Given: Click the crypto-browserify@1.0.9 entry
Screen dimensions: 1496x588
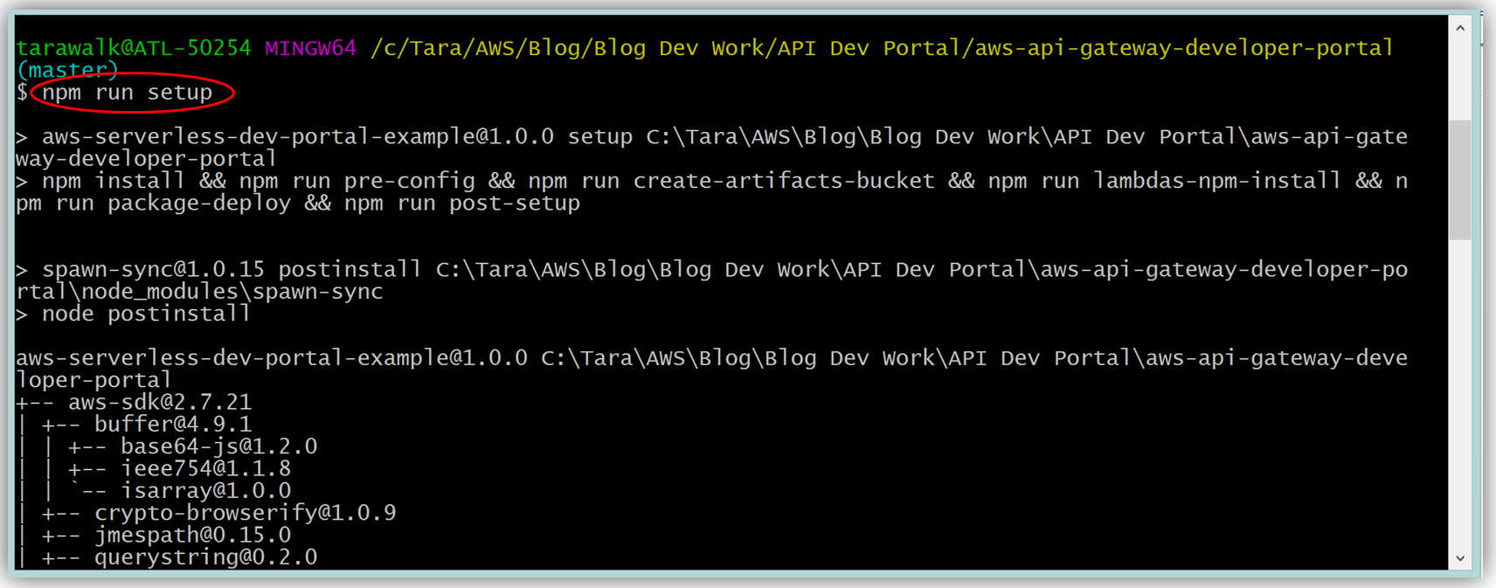Looking at the screenshot, I should [x=245, y=513].
